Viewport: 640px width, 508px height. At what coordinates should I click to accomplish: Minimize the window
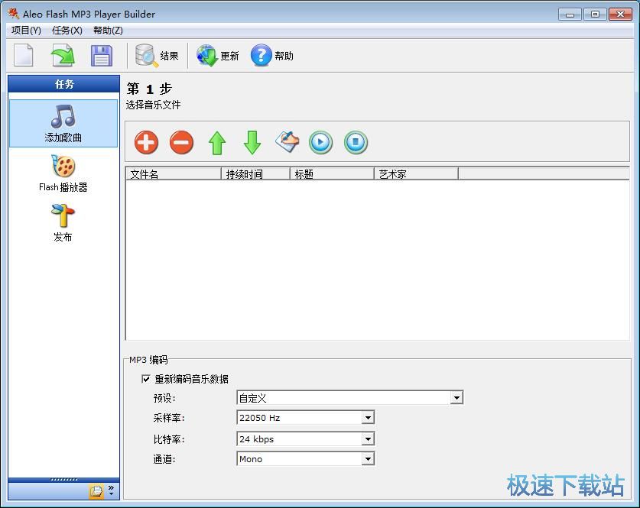pyautogui.click(x=570, y=15)
